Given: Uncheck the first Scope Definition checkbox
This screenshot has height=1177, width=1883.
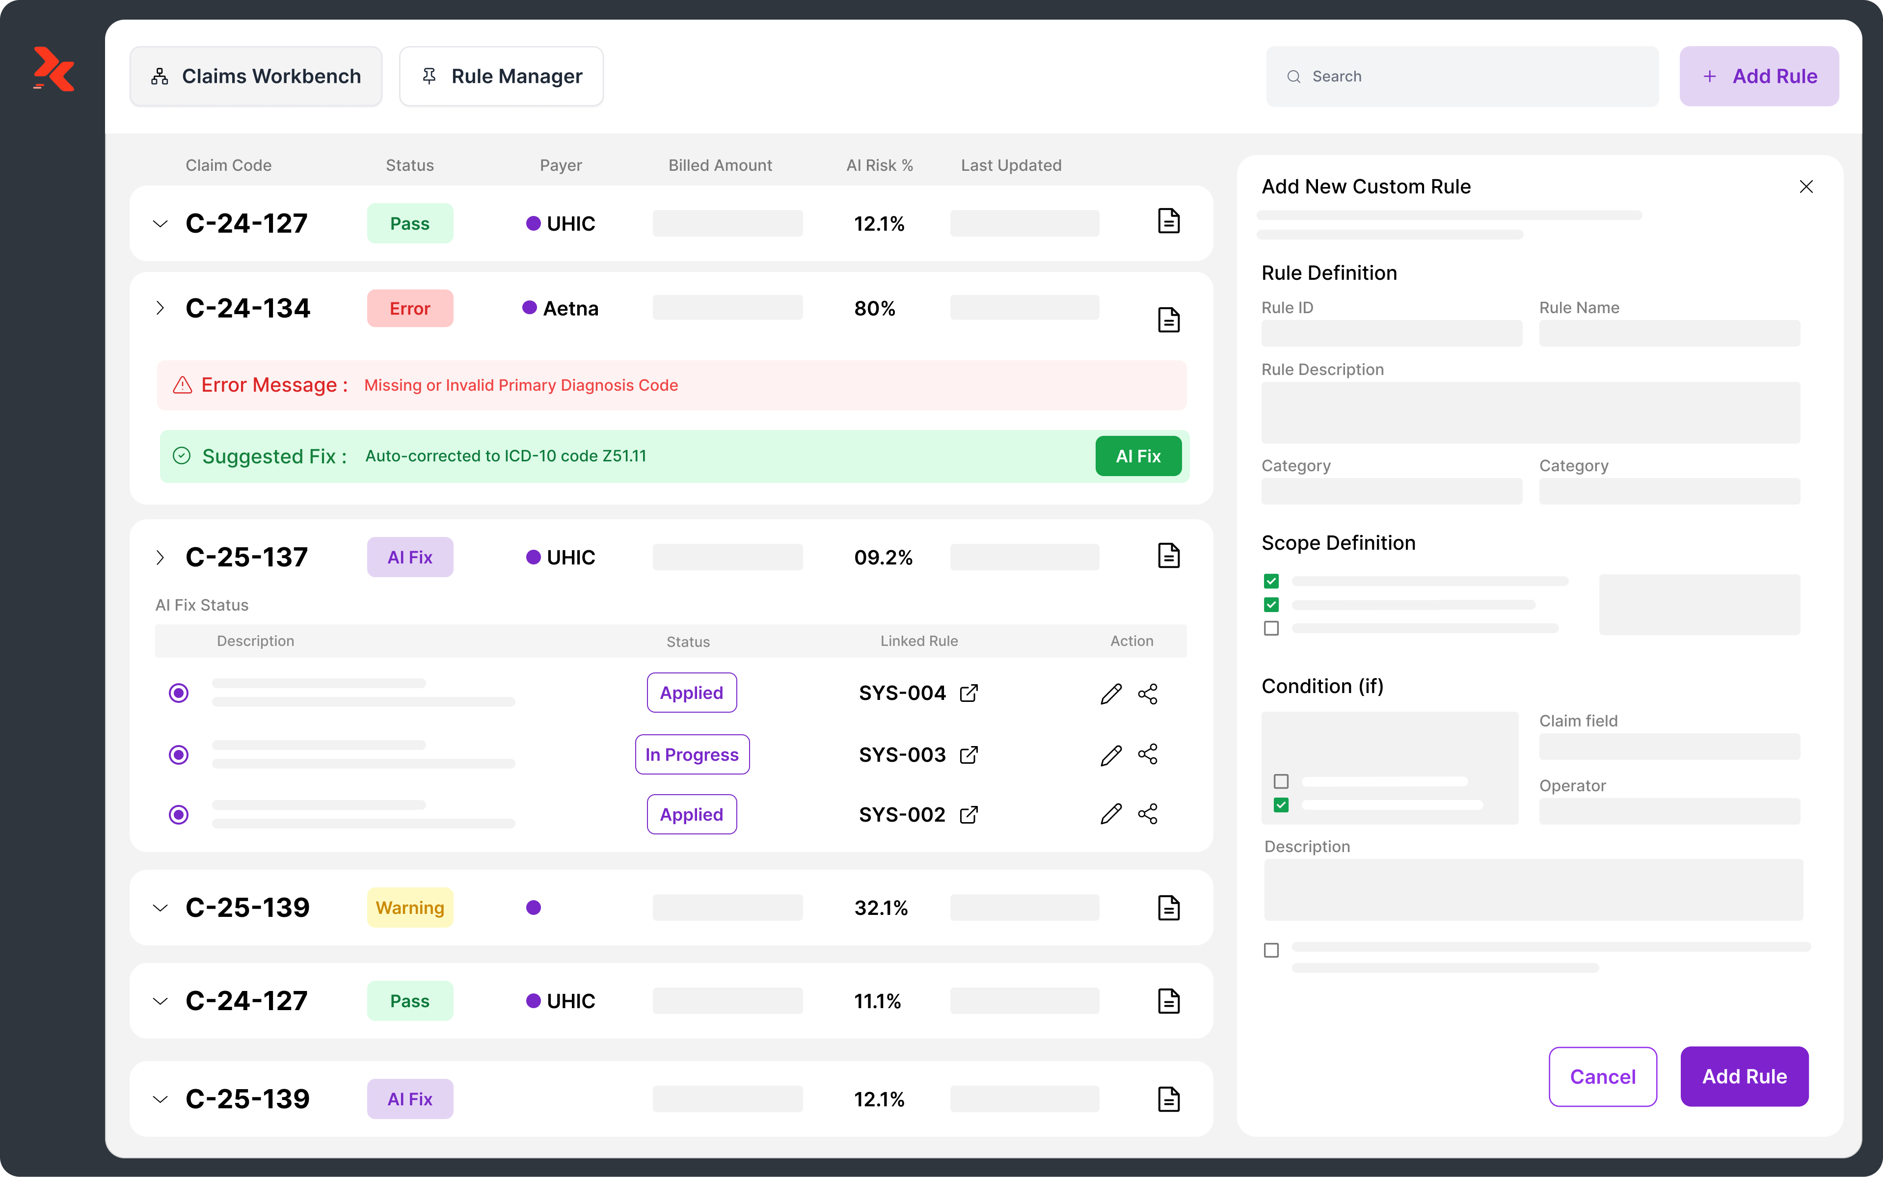Looking at the screenshot, I should [1271, 582].
